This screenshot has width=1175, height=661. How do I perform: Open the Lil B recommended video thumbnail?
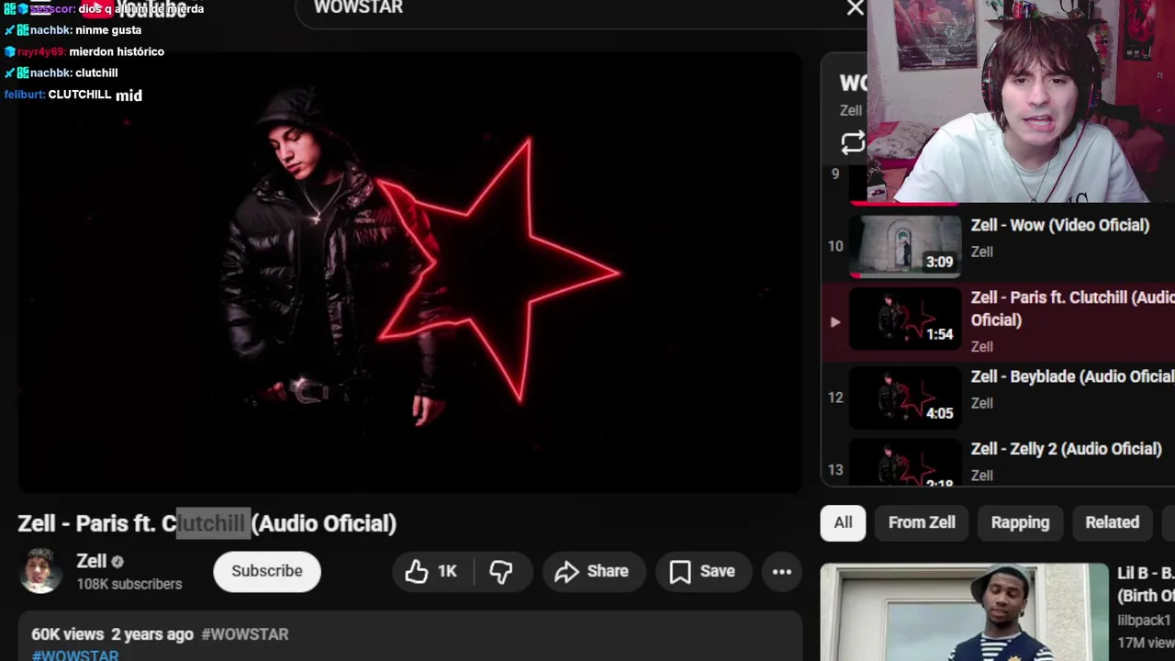pos(964,612)
